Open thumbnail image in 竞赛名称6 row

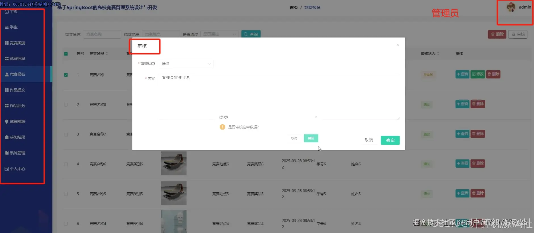click(174, 163)
